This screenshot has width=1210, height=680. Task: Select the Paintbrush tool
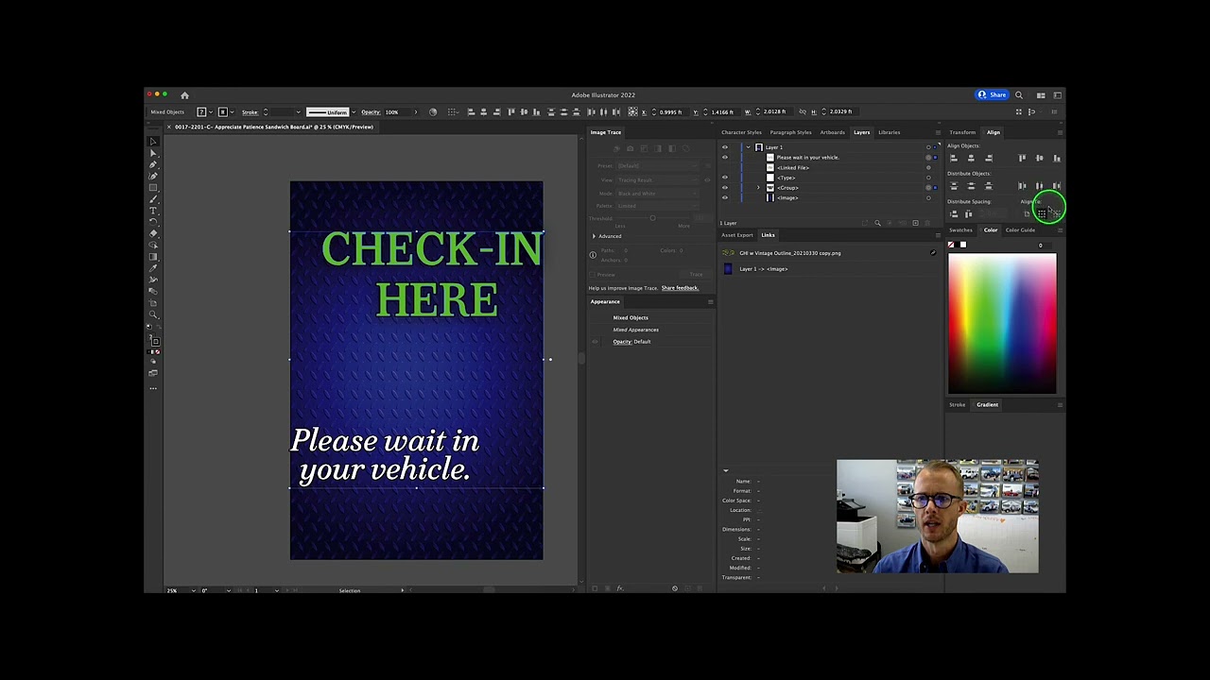pyautogui.click(x=153, y=198)
